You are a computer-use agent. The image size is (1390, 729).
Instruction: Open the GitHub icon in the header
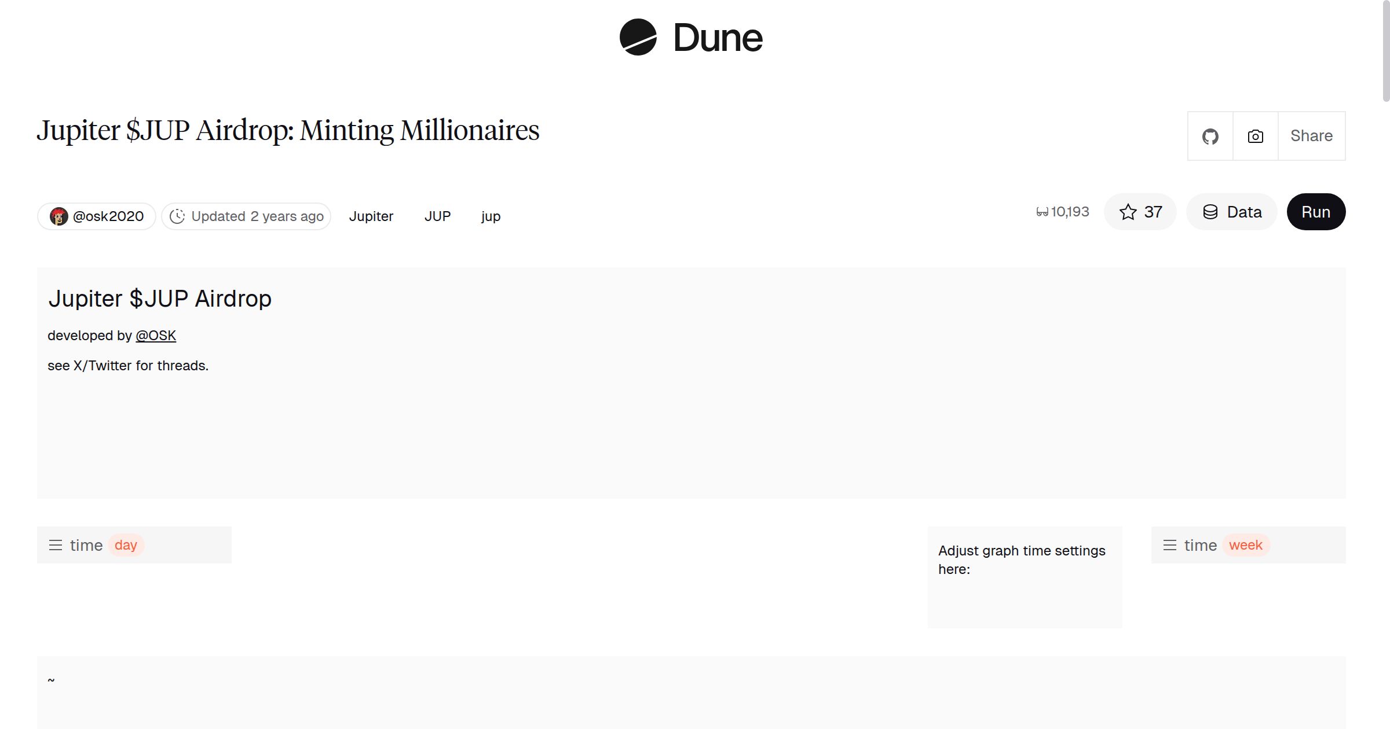point(1210,136)
